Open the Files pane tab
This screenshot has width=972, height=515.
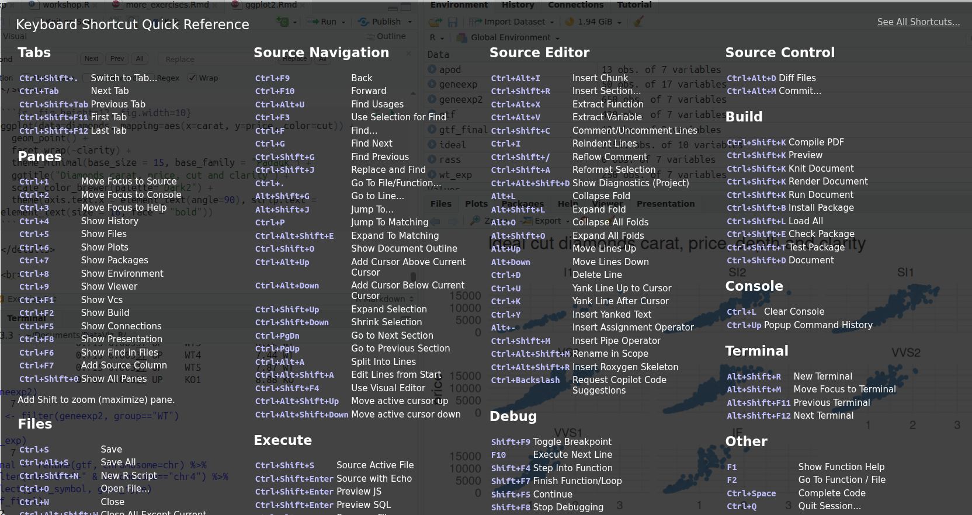(441, 204)
